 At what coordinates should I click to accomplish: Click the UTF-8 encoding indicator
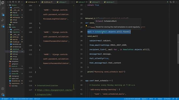[151, 99]
